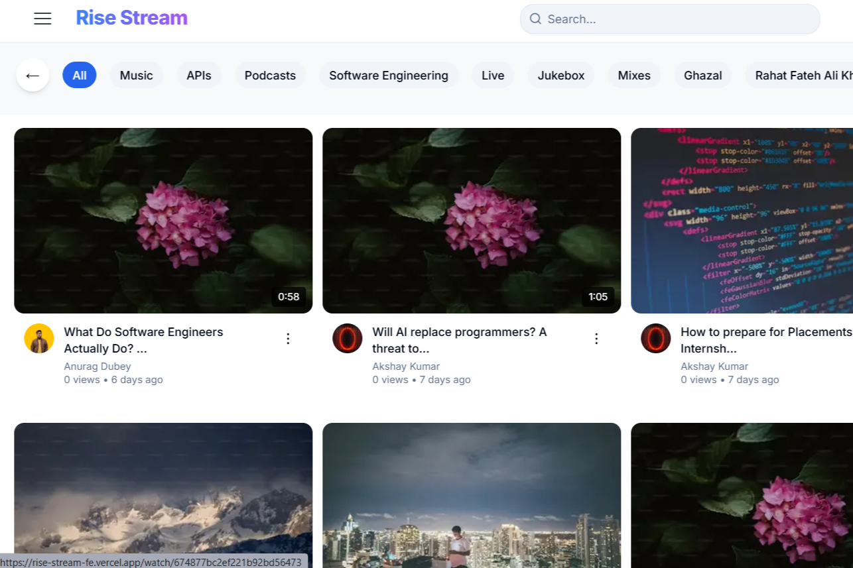Image resolution: width=853 pixels, height=568 pixels.
Task: Select the Mixes category chip
Action: point(634,76)
